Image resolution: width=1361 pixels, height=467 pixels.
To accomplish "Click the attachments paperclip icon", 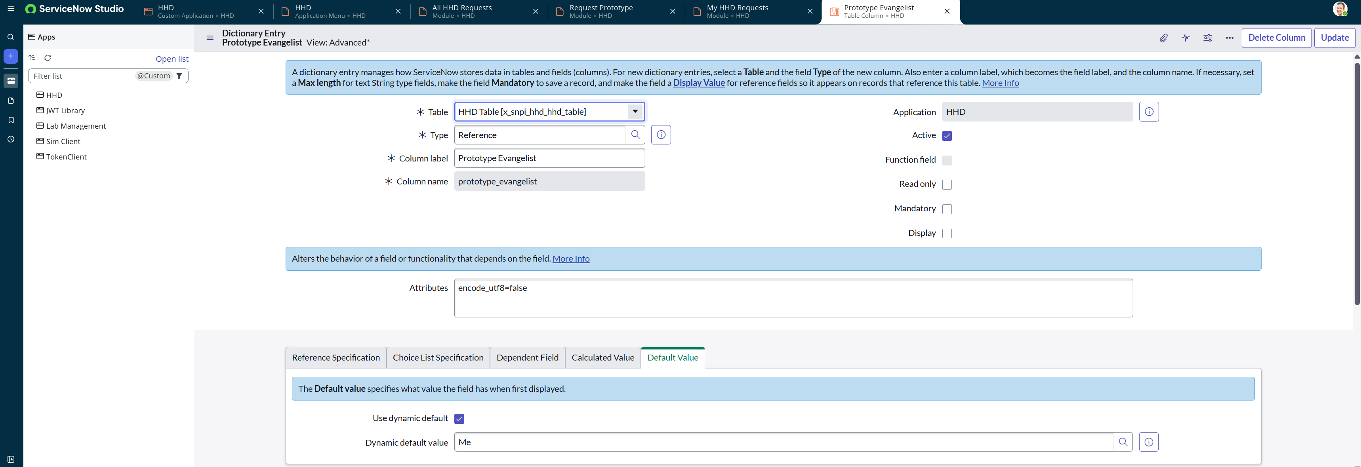I will [1163, 38].
